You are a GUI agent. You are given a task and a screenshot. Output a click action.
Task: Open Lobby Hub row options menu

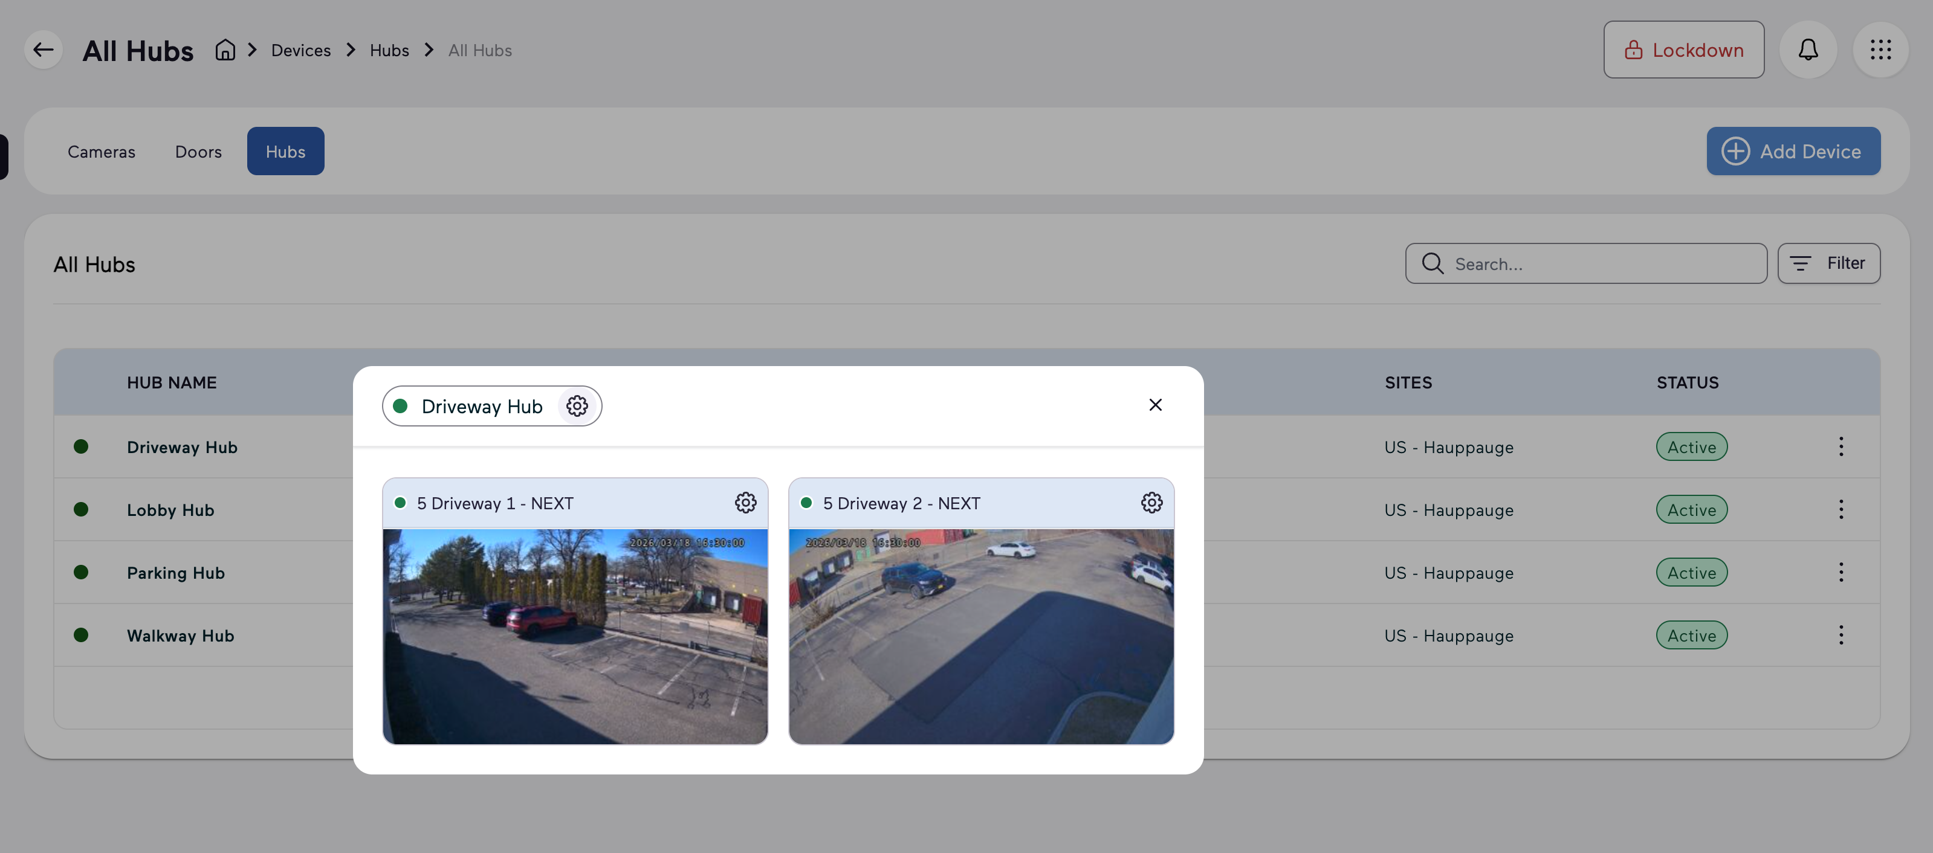coord(1840,510)
